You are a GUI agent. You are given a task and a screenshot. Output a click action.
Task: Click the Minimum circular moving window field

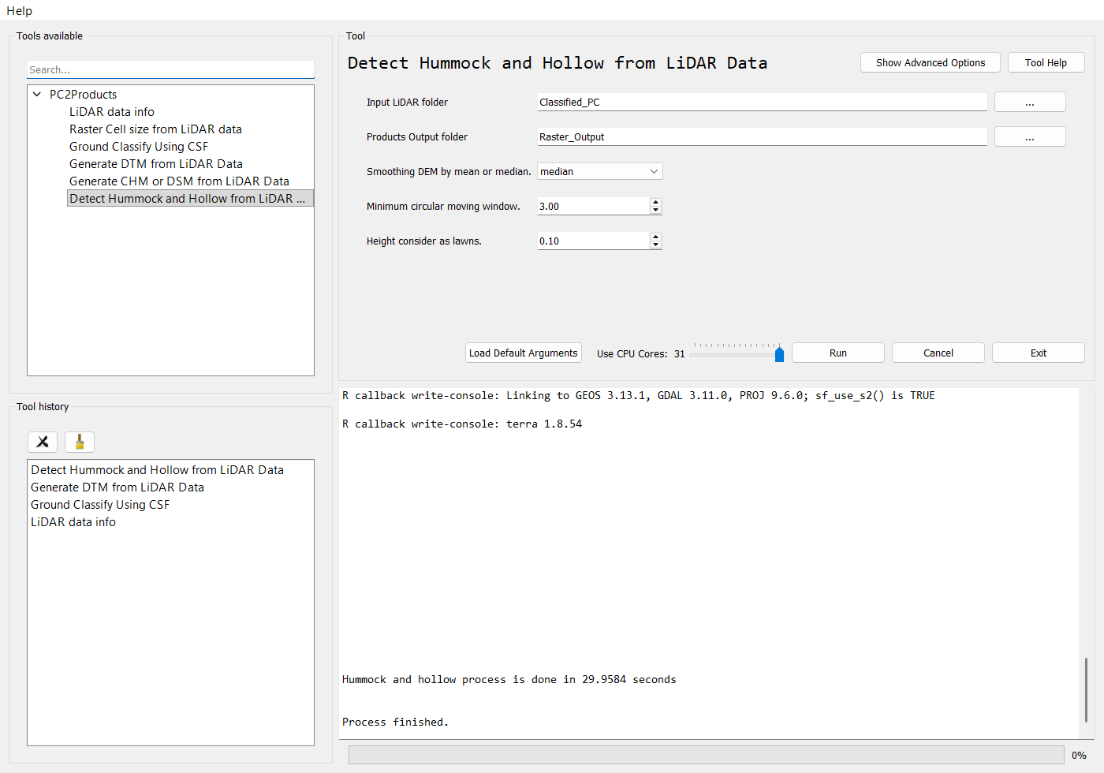click(593, 206)
